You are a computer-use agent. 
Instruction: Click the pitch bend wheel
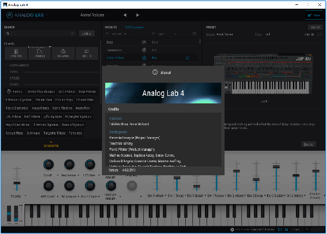(x=9, y=214)
